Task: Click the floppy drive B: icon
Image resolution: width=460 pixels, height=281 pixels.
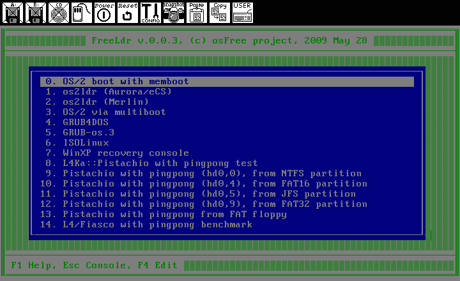Action: (x=36, y=13)
